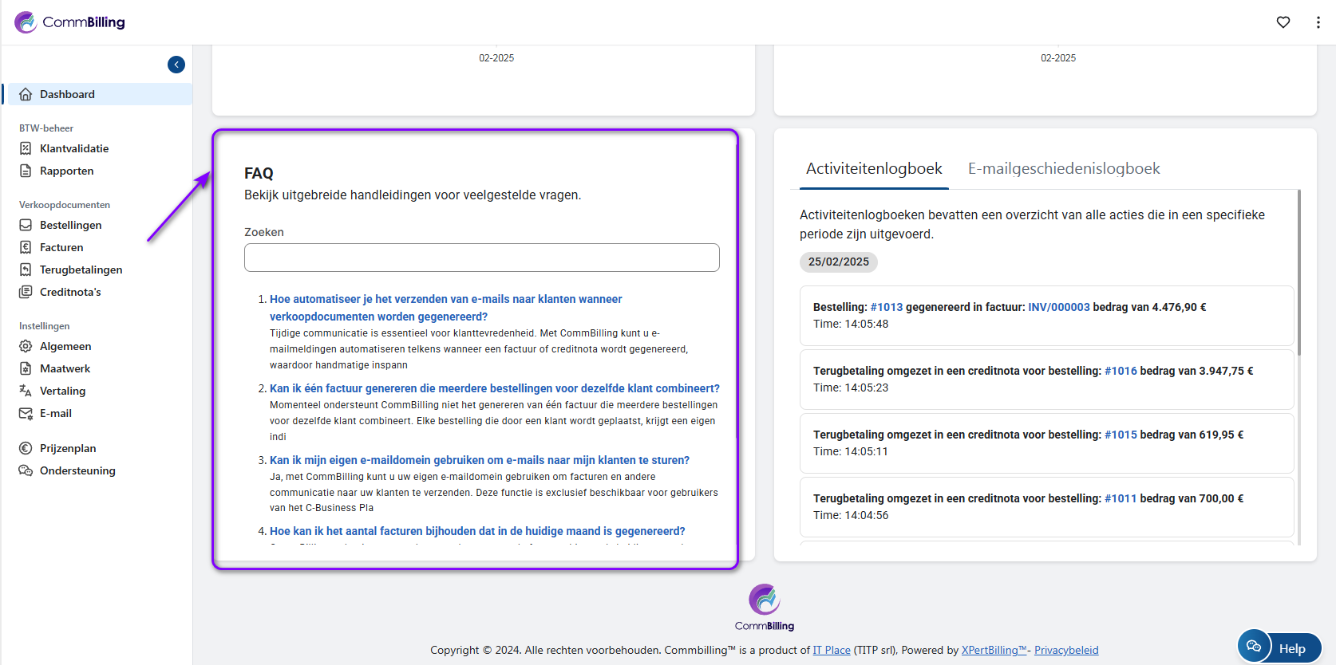The width and height of the screenshot is (1336, 665).
Task: Open invoice link INV/000003
Action: pyautogui.click(x=1058, y=307)
